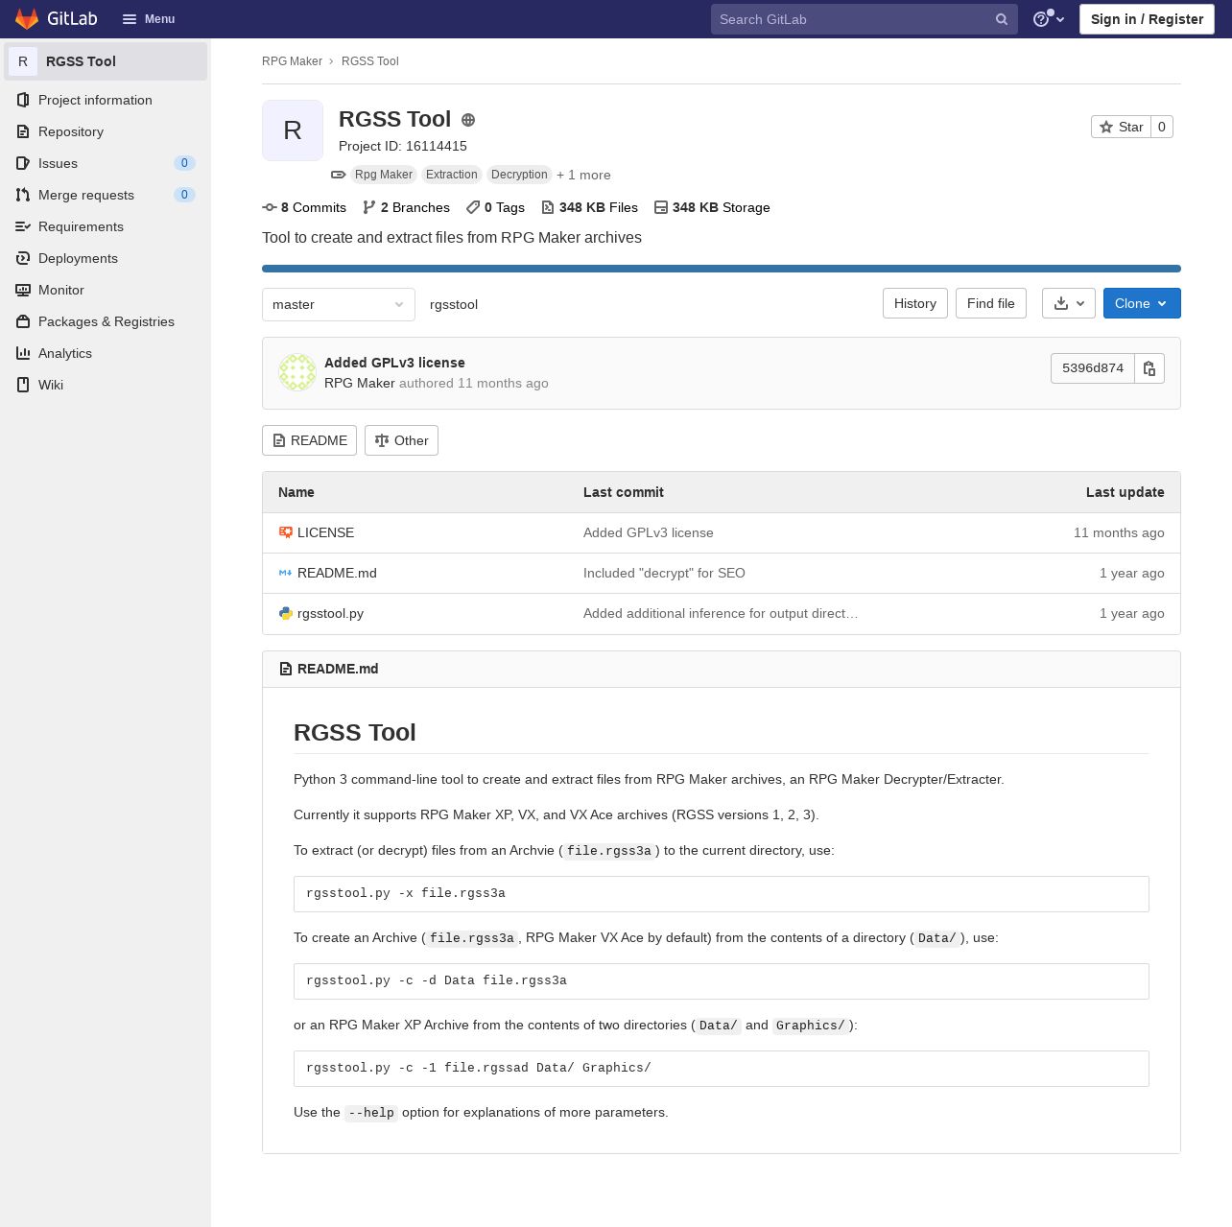Open the hamburger Menu
The width and height of the screenshot is (1232, 1227).
[x=149, y=19]
